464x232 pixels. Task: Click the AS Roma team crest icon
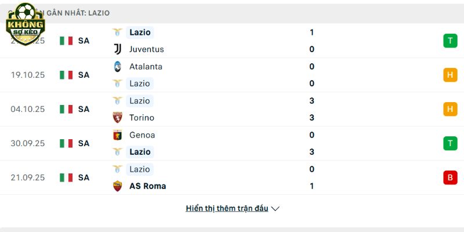pyautogui.click(x=118, y=186)
